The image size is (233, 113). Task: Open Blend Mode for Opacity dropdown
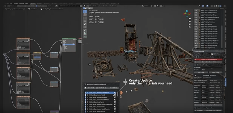click(216, 80)
